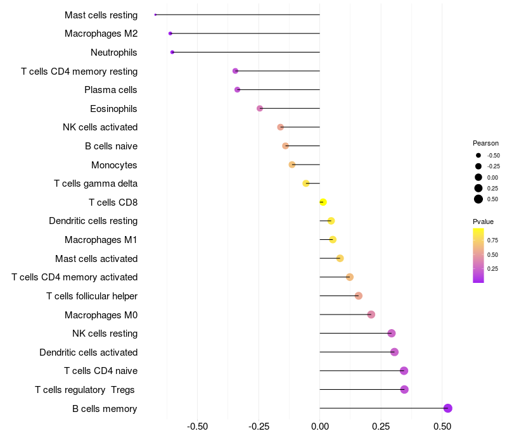This screenshot has width=507, height=443.
Task: Click the -0.25 x-axis tick label
Action: tap(259, 427)
